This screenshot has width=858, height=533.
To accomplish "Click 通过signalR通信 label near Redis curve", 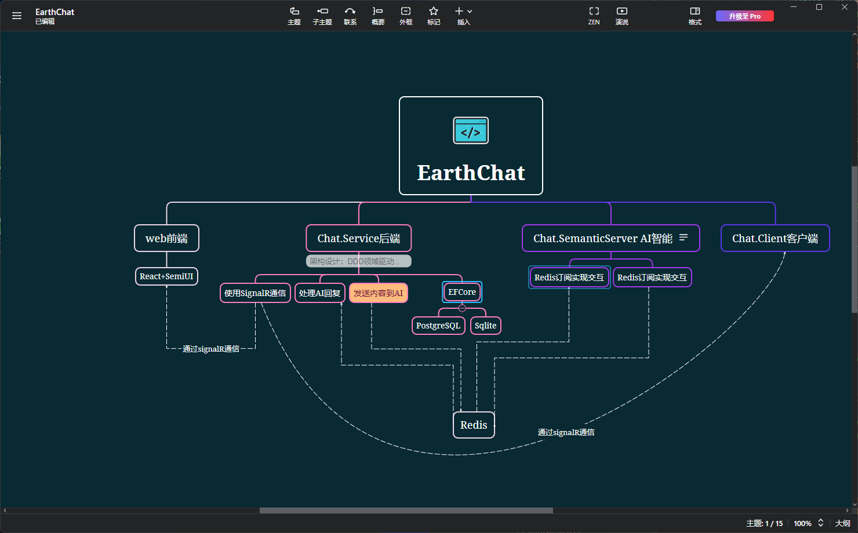I will tap(566, 432).
